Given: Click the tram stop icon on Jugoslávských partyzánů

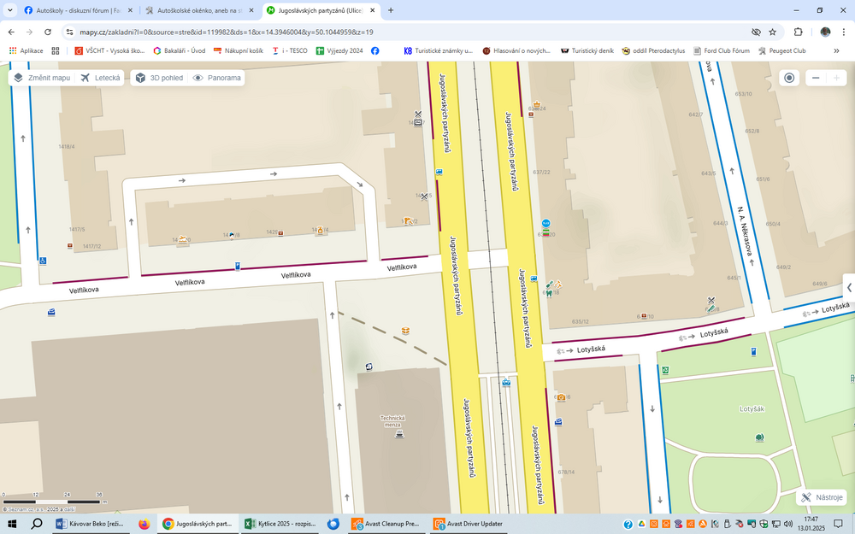Looking at the screenshot, I should 506,383.
